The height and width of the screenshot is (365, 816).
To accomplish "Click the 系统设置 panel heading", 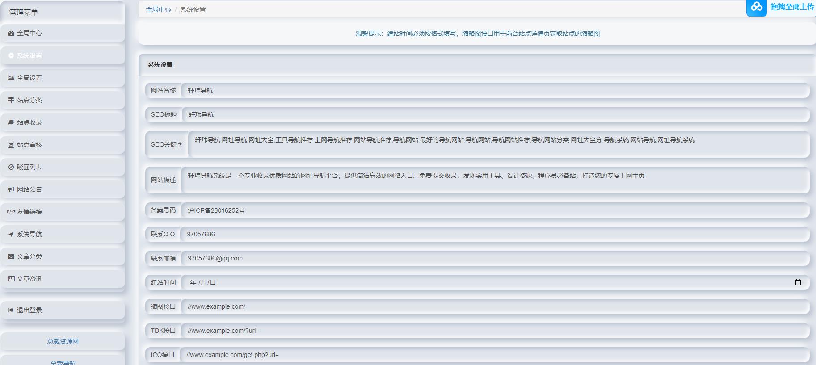I will click(160, 65).
